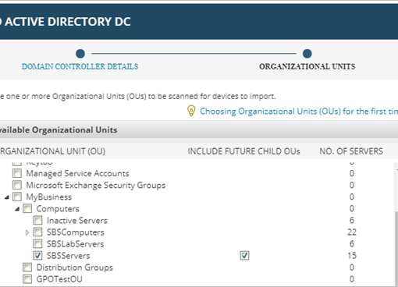Open Choosing Organizational Units help link
Image resolution: width=398 pixels, height=287 pixels.
point(299,112)
